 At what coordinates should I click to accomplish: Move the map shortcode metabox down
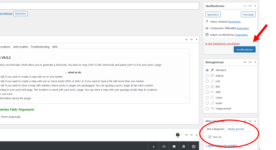coord(191,40)
